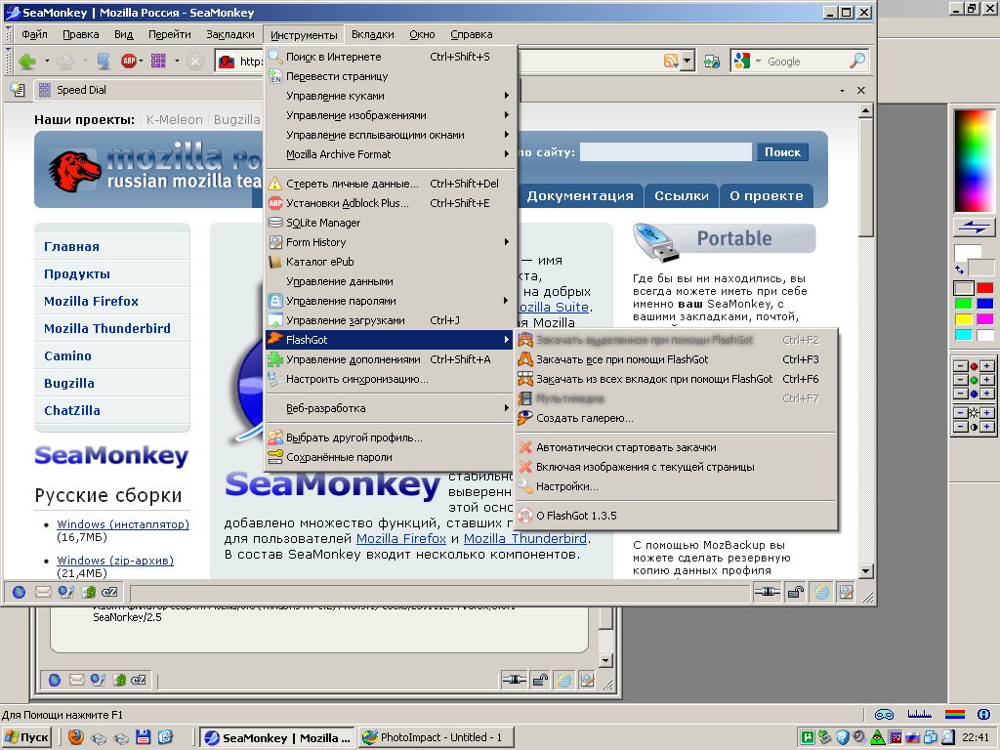Open the 'Закладки' menu in the menu bar
This screenshot has width=1000, height=750.
[230, 34]
